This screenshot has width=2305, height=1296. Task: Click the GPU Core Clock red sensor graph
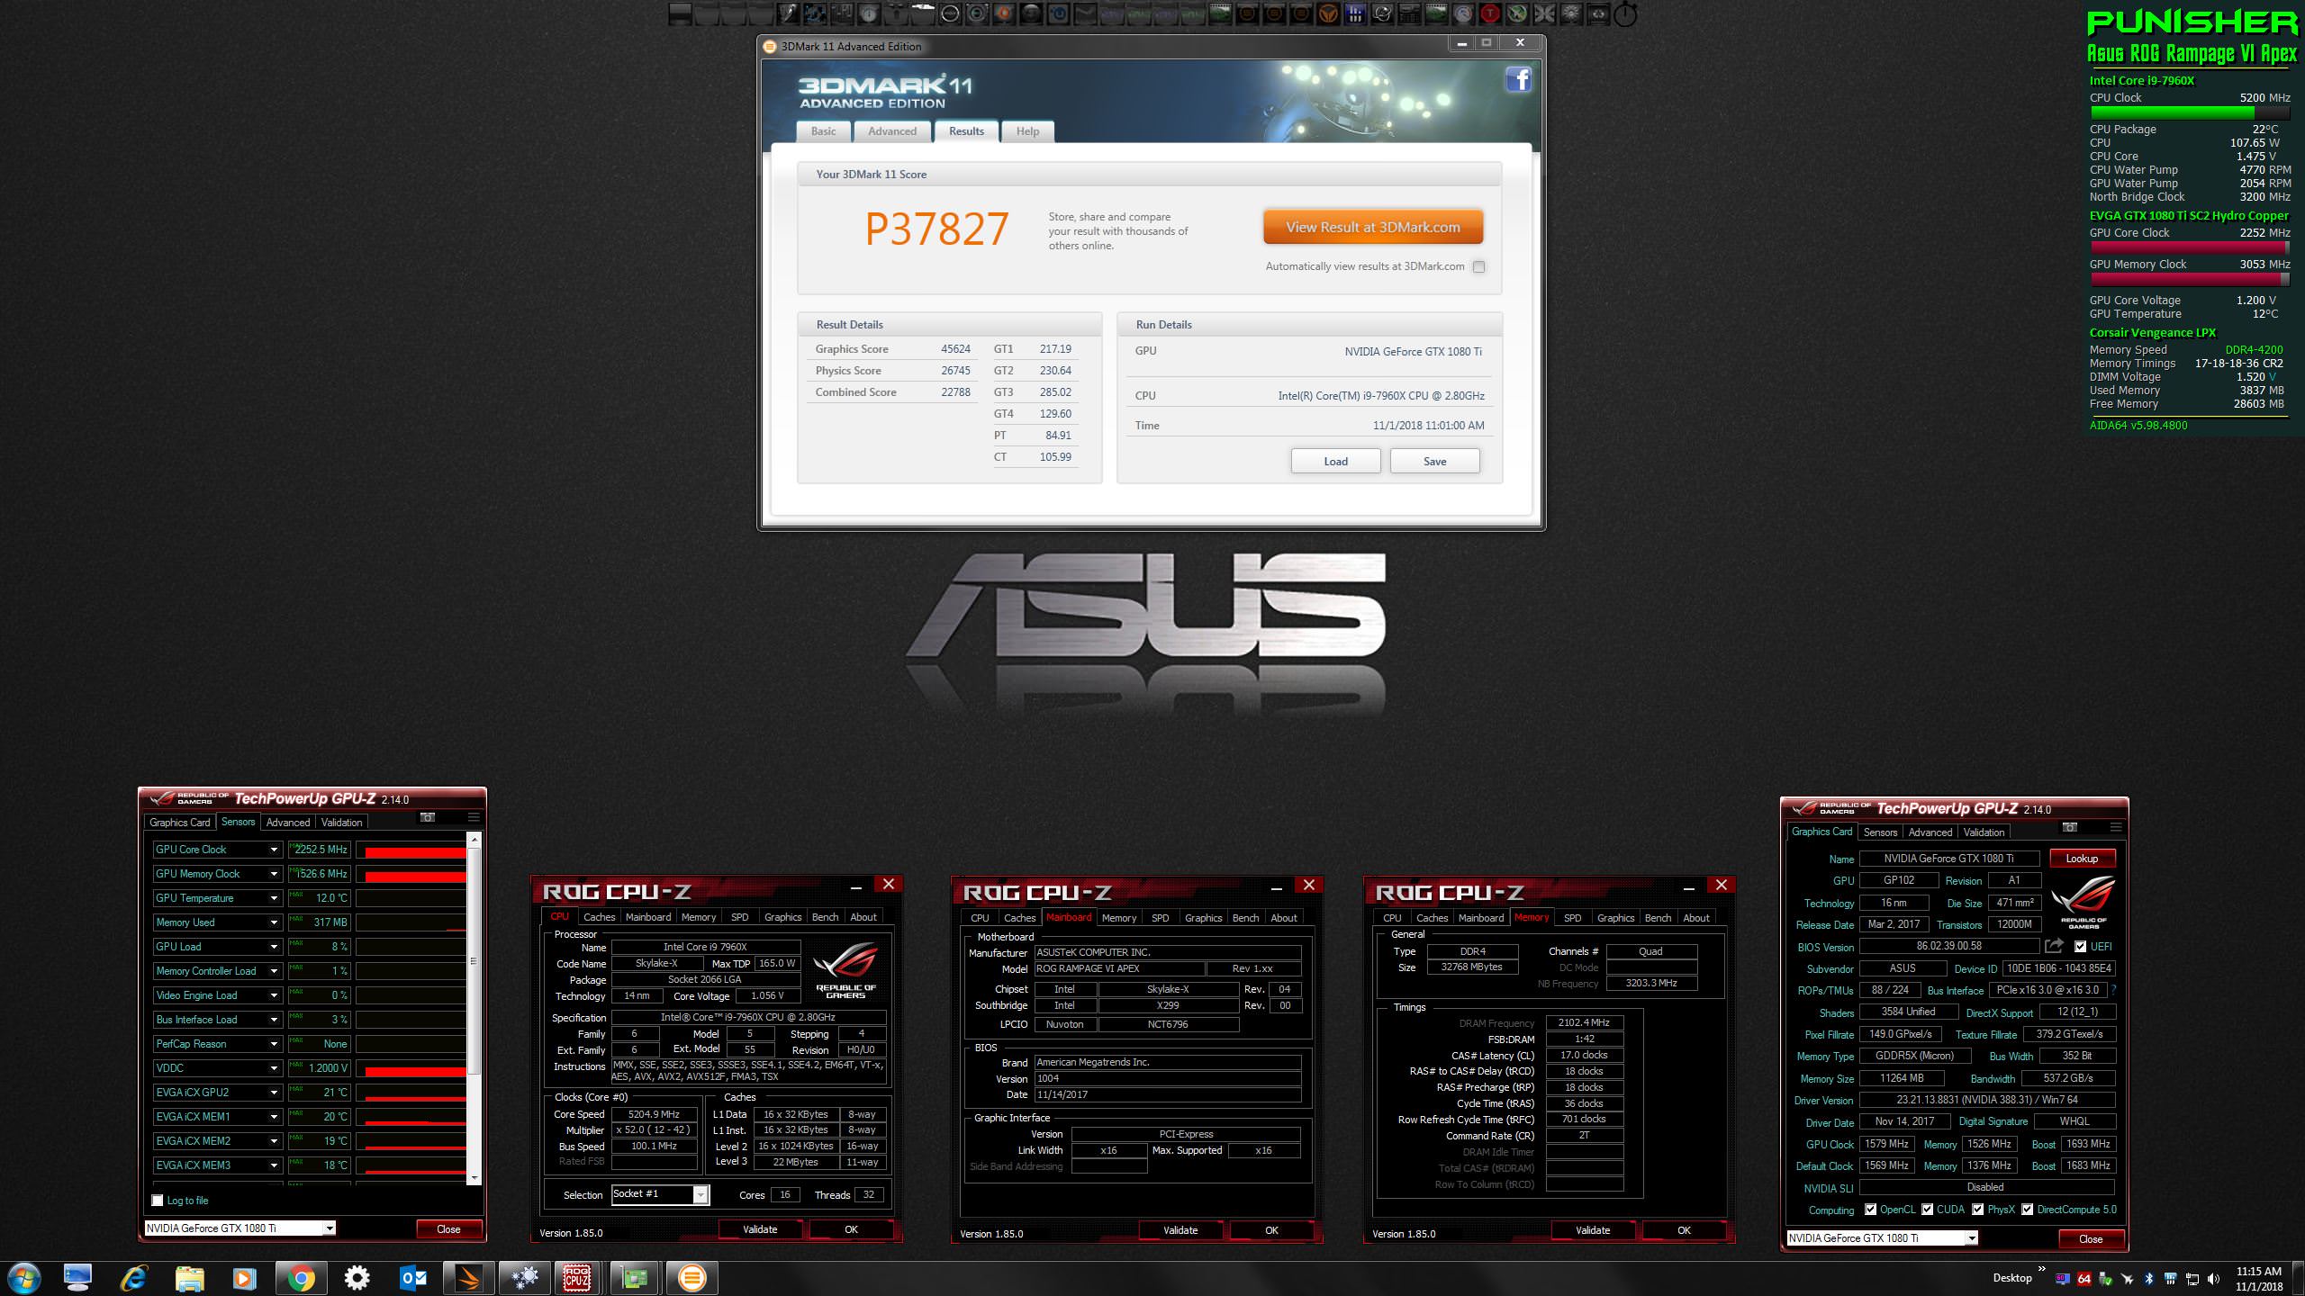click(x=411, y=850)
